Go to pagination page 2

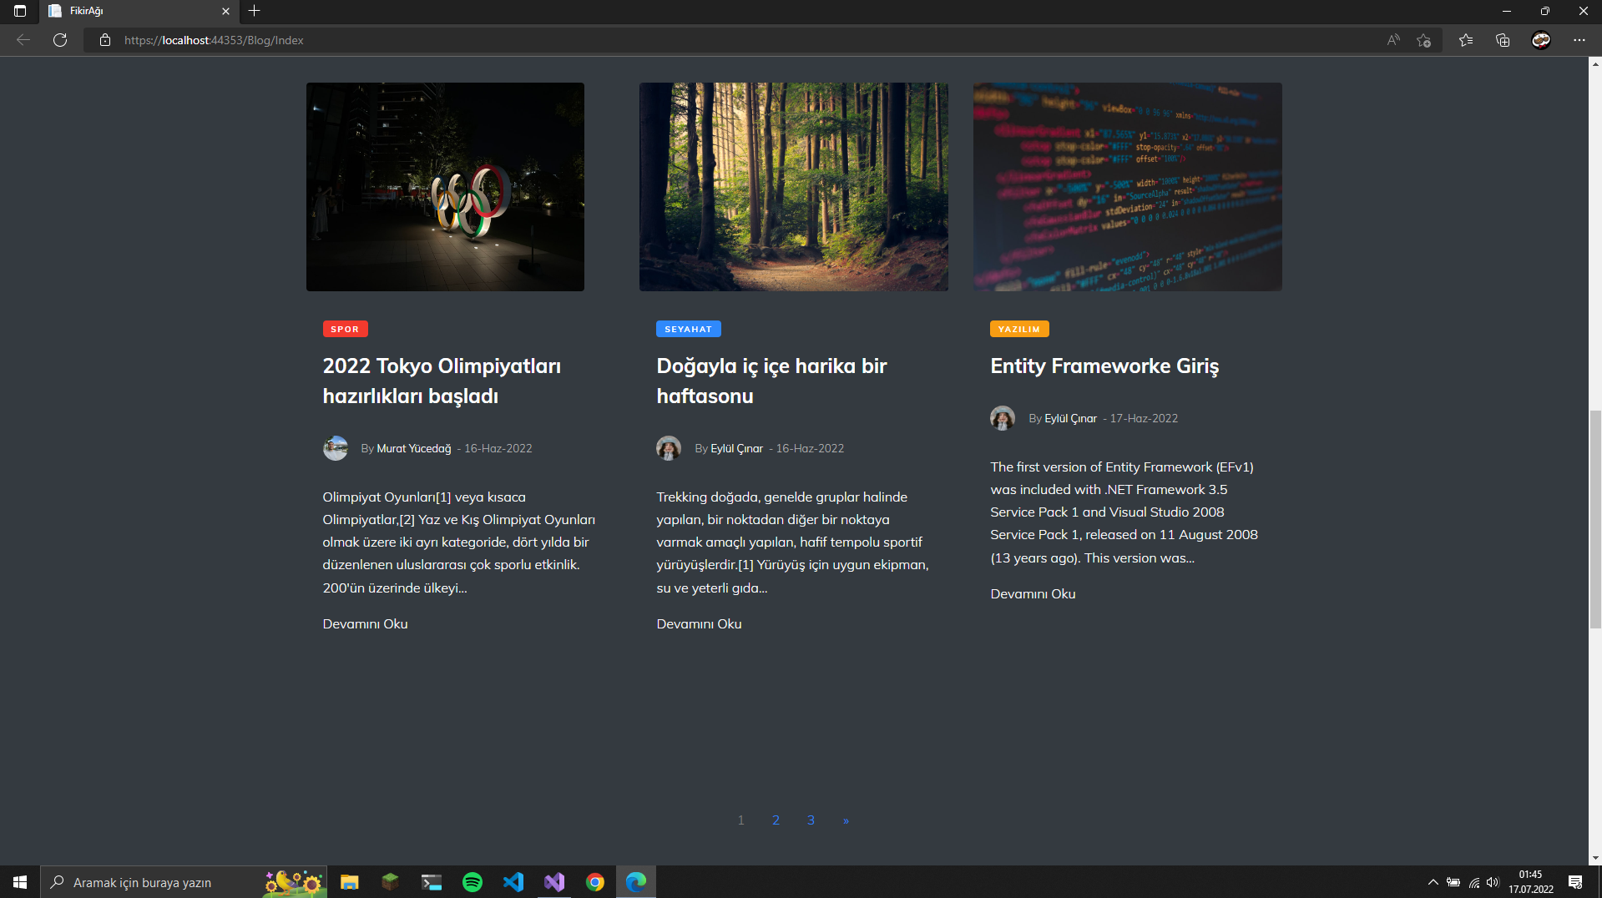[x=776, y=820]
